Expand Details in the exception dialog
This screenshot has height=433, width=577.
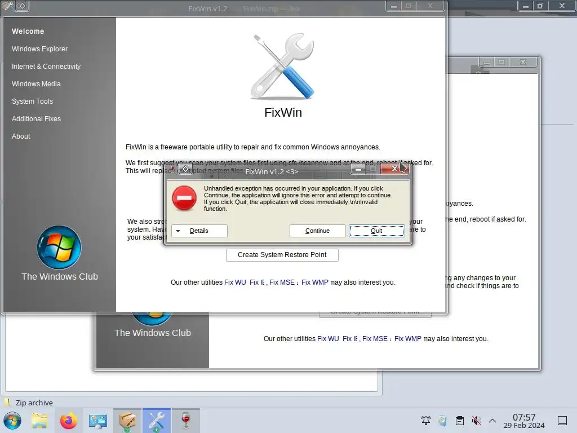coord(199,231)
